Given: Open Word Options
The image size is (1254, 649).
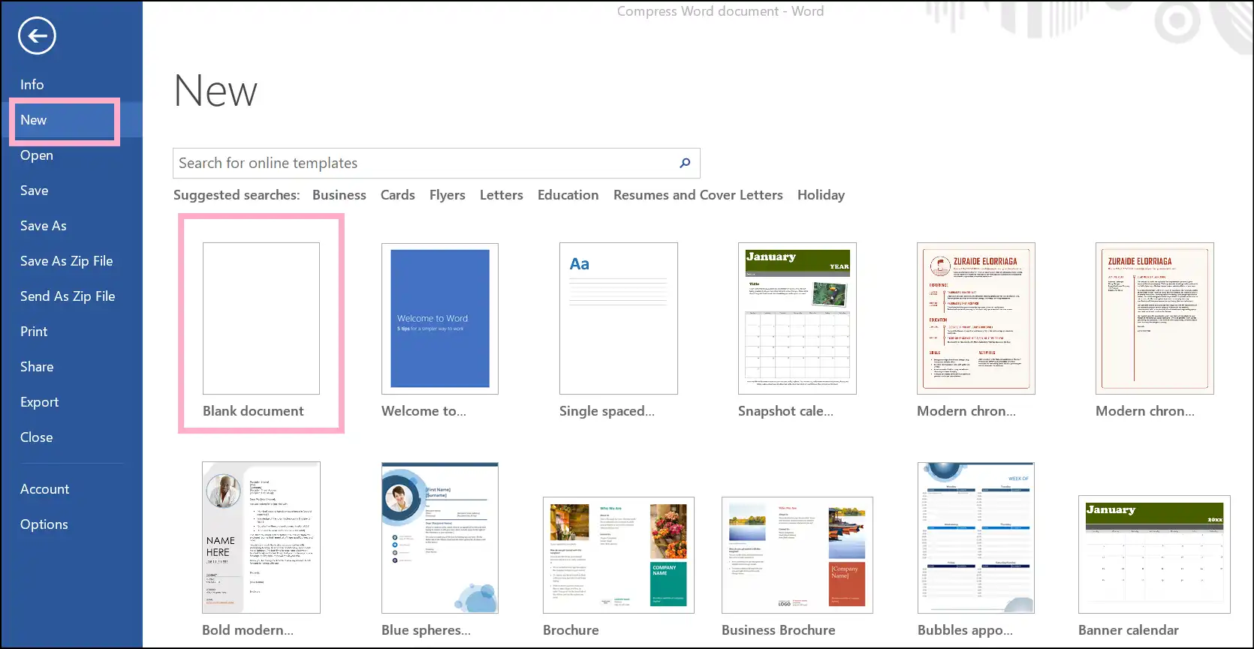Looking at the screenshot, I should tap(44, 524).
